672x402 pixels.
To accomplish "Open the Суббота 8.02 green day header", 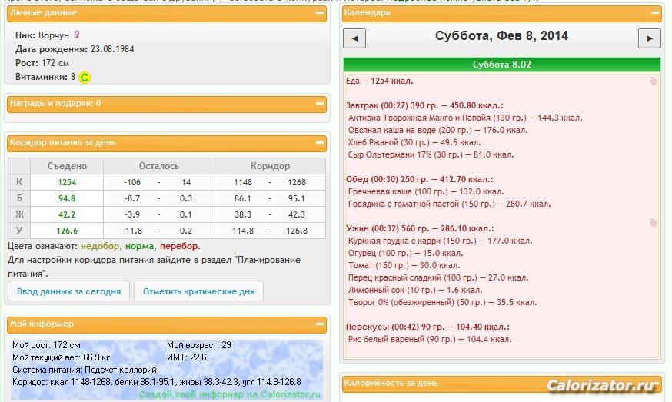I will [502, 65].
